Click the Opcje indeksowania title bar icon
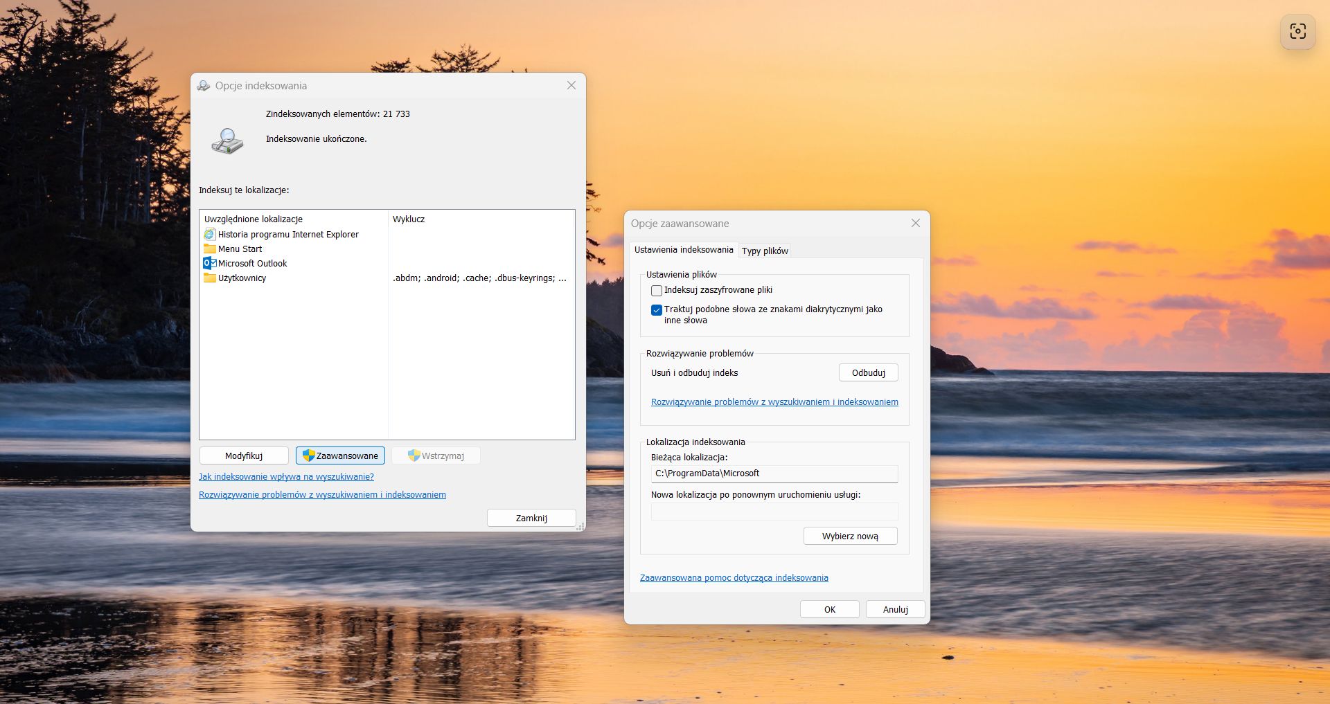Image resolution: width=1330 pixels, height=704 pixels. pyautogui.click(x=204, y=86)
